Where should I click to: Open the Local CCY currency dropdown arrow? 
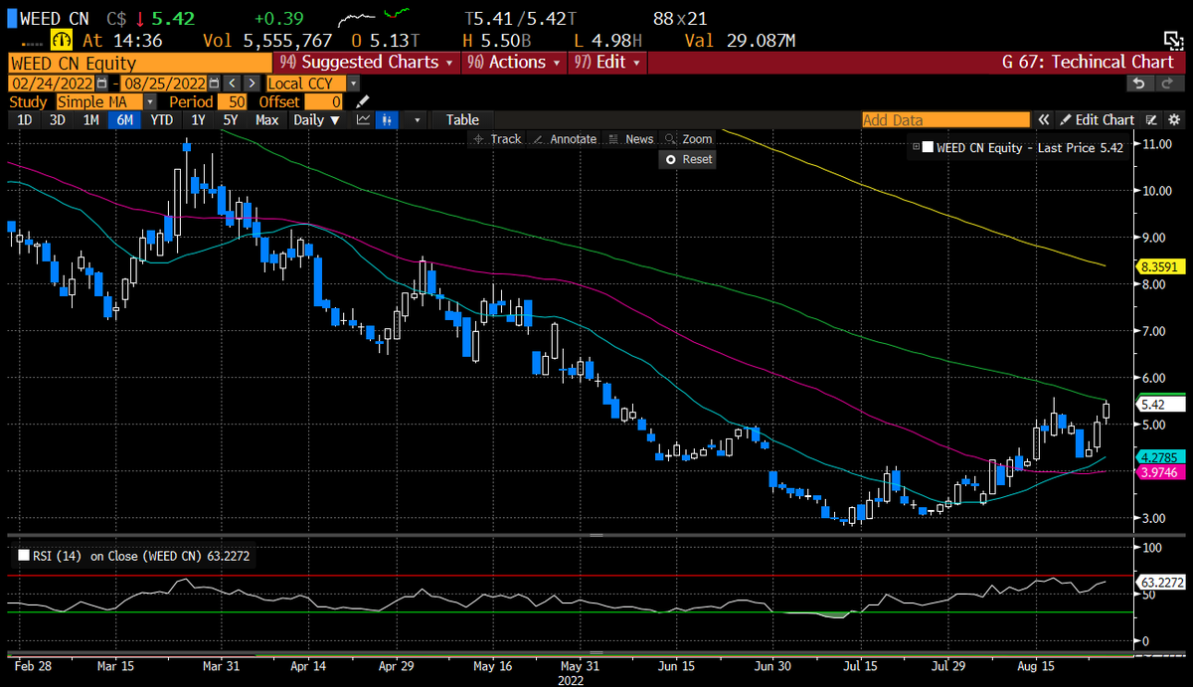[x=353, y=84]
